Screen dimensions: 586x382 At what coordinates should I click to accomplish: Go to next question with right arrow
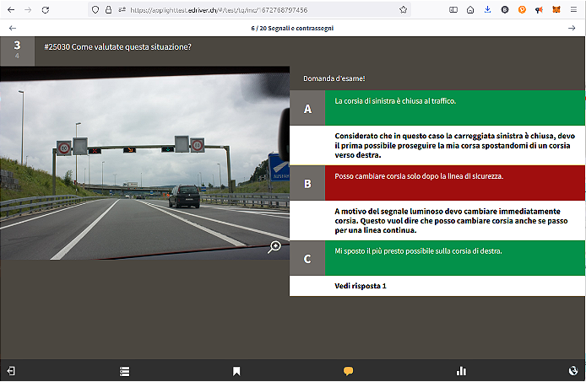pyautogui.click(x=572, y=28)
